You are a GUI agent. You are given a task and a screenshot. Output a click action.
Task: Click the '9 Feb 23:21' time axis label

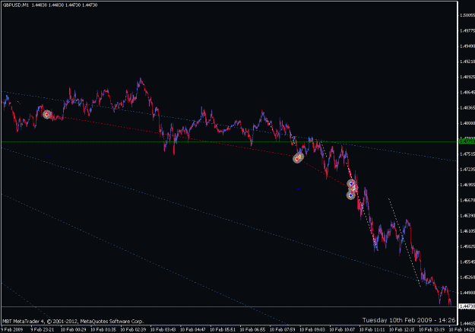43,330
